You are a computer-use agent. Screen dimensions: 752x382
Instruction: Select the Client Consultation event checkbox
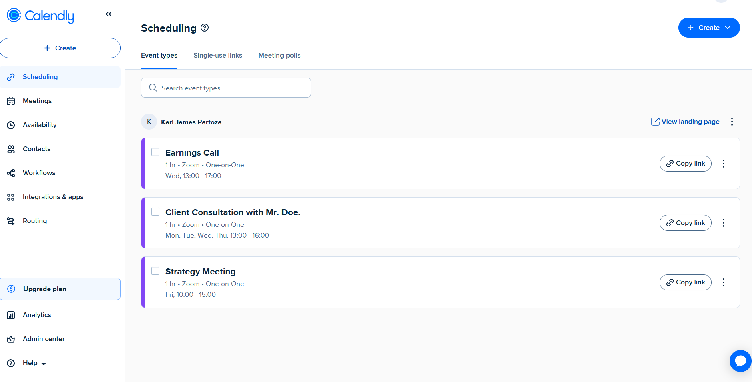[x=155, y=212]
